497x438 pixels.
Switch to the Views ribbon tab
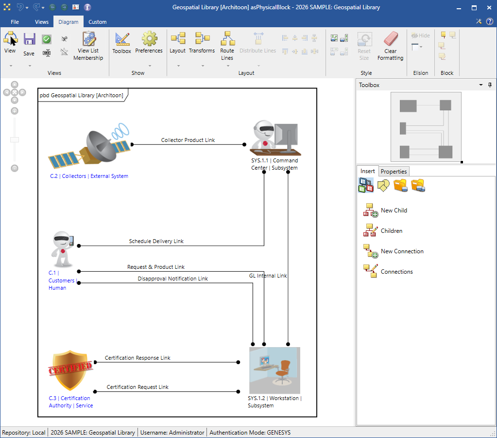pos(42,22)
